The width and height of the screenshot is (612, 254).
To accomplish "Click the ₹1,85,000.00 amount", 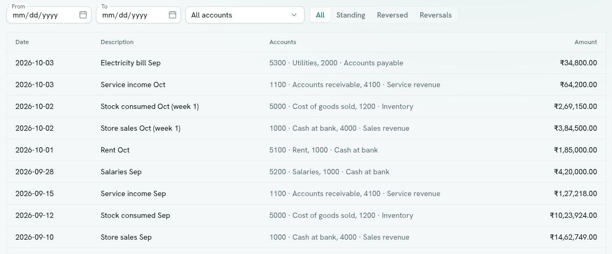I will pyautogui.click(x=575, y=150).
